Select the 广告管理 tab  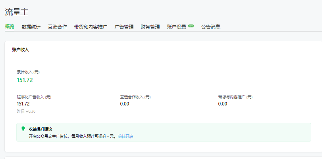(x=124, y=27)
